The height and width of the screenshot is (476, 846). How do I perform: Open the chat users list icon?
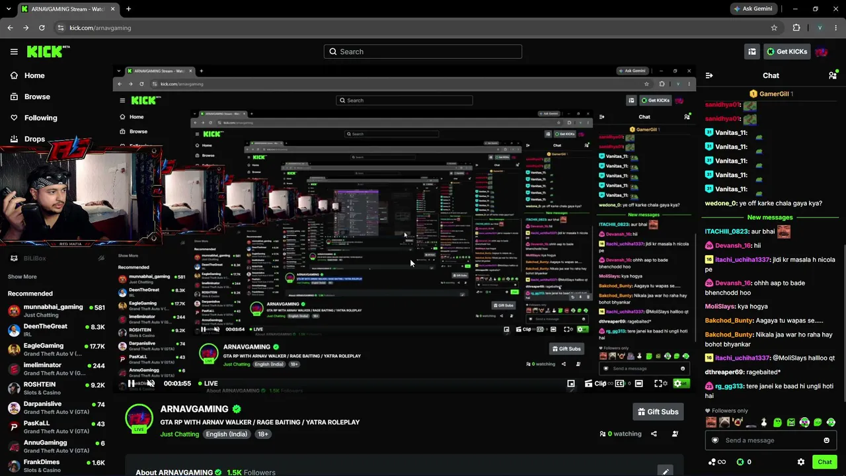(x=833, y=75)
